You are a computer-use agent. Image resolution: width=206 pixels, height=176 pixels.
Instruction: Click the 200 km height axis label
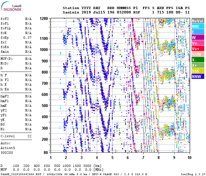click(45, 139)
